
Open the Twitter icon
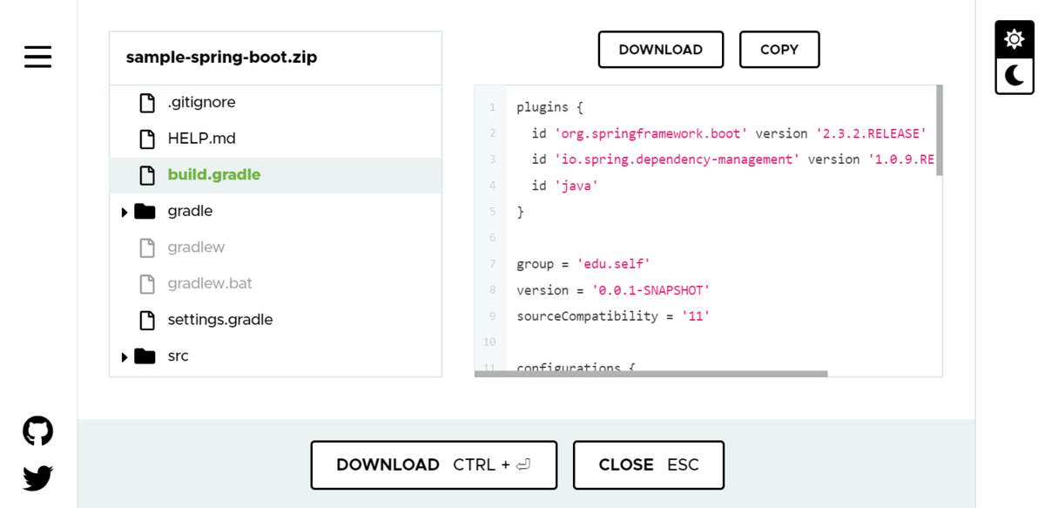(38, 477)
